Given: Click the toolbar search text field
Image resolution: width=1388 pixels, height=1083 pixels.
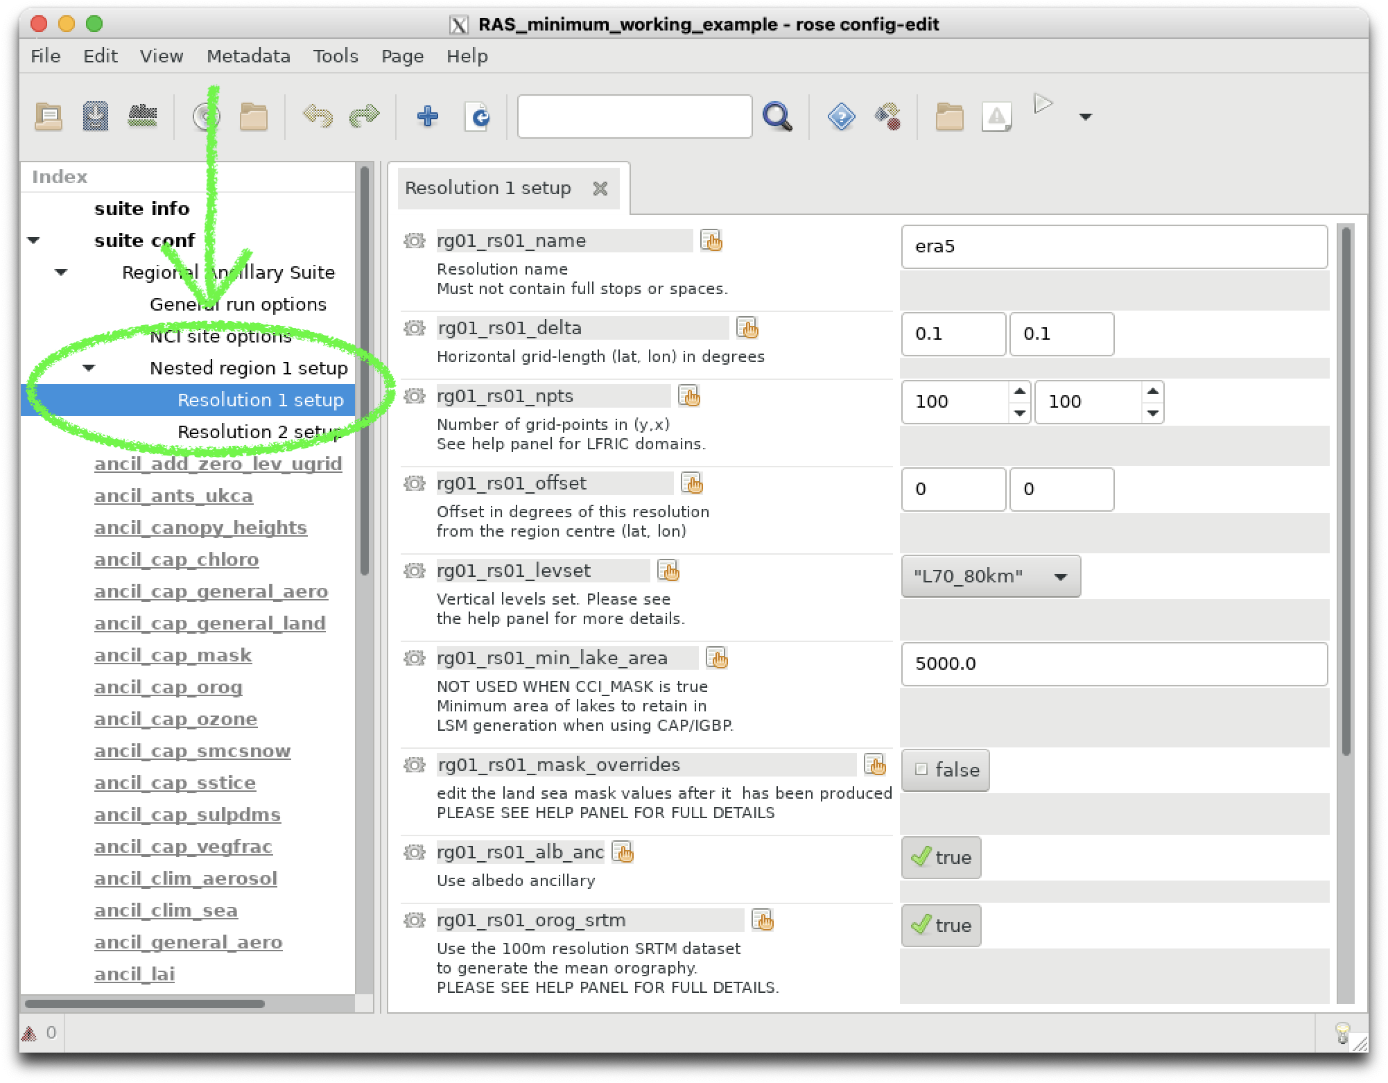Looking at the screenshot, I should 634,116.
